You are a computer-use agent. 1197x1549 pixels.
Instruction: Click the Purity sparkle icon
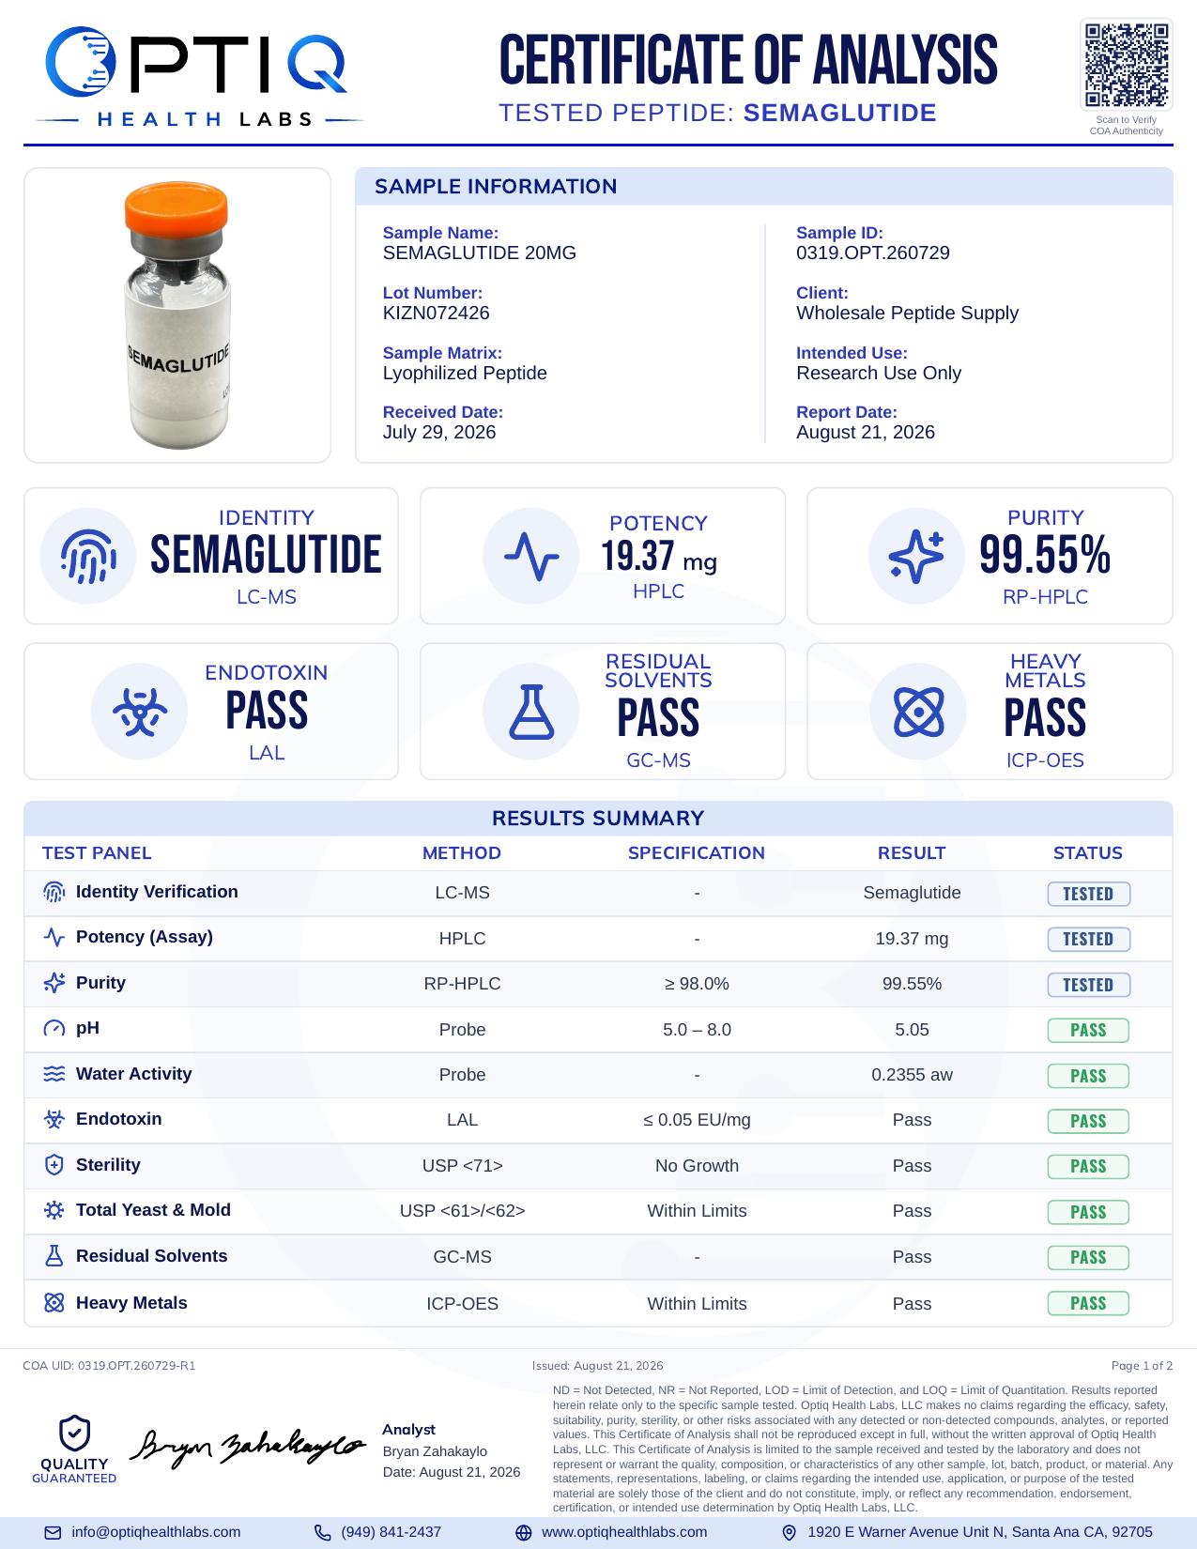point(916,556)
